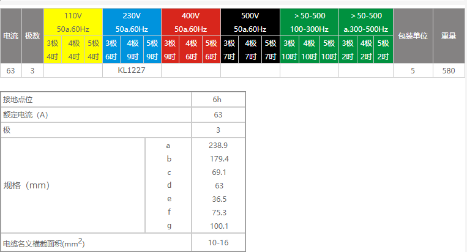This screenshot has width=467, height=252.
Task: Select the blue 230V 50a.60Hz header
Action: (132, 22)
